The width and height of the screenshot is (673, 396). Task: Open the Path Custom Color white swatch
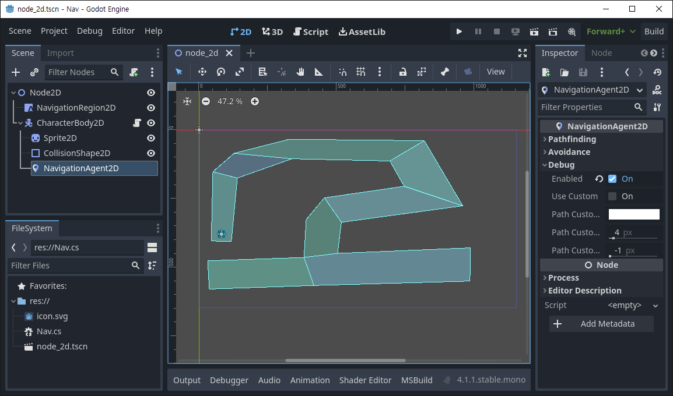point(634,214)
